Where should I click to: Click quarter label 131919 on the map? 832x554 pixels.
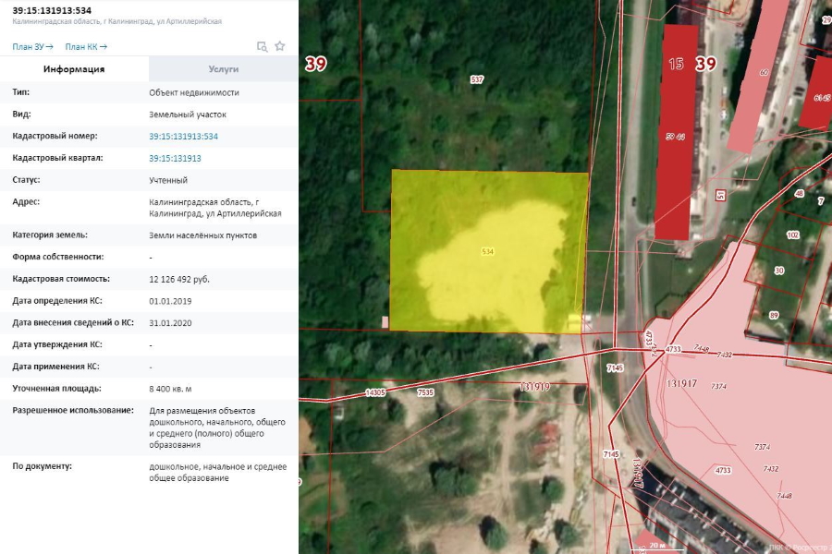[535, 386]
